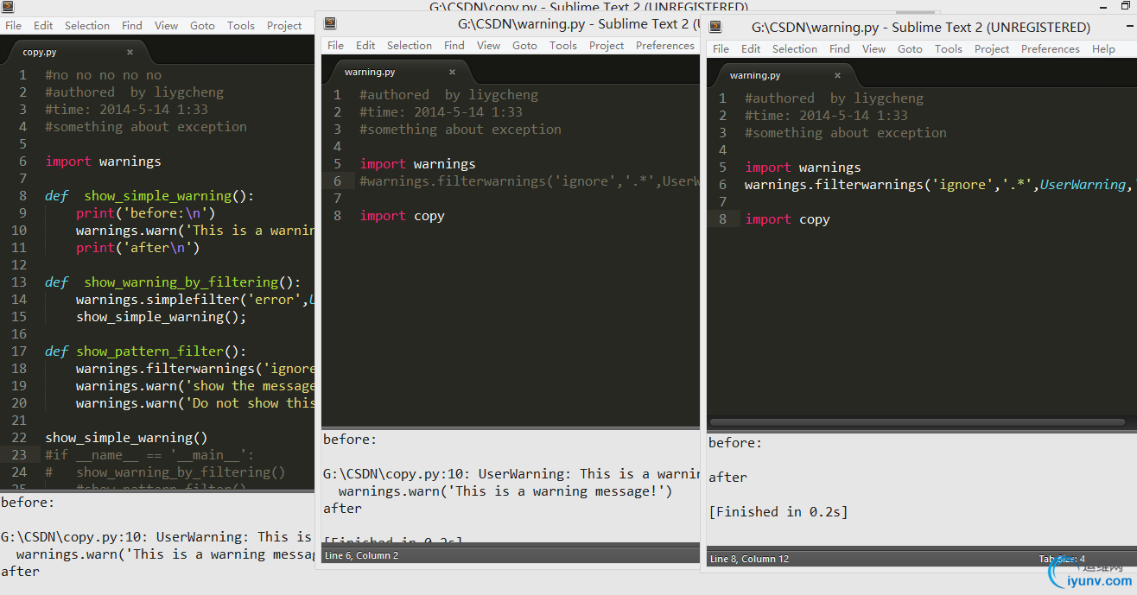Click "warnings.warn('This is a warning message!')" middle output line
Screen dimensions: 1137x595
(x=505, y=491)
